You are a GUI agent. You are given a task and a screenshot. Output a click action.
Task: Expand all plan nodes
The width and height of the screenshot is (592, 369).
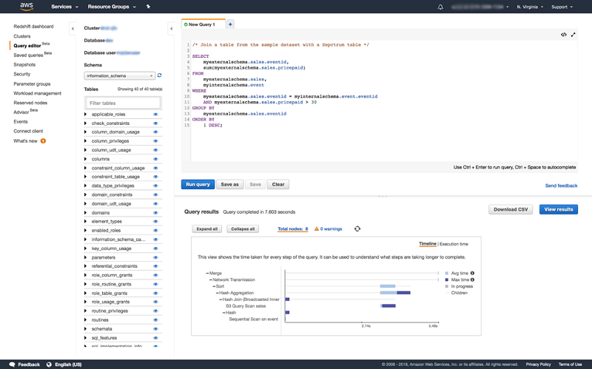pyautogui.click(x=207, y=229)
